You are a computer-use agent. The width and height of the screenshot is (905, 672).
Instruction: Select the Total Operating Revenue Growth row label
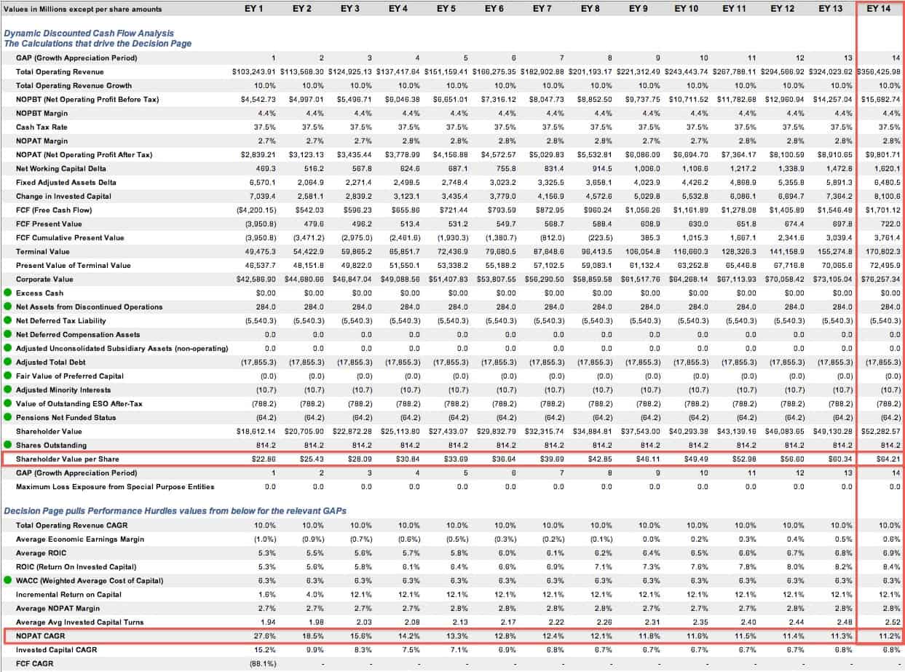pyautogui.click(x=74, y=85)
